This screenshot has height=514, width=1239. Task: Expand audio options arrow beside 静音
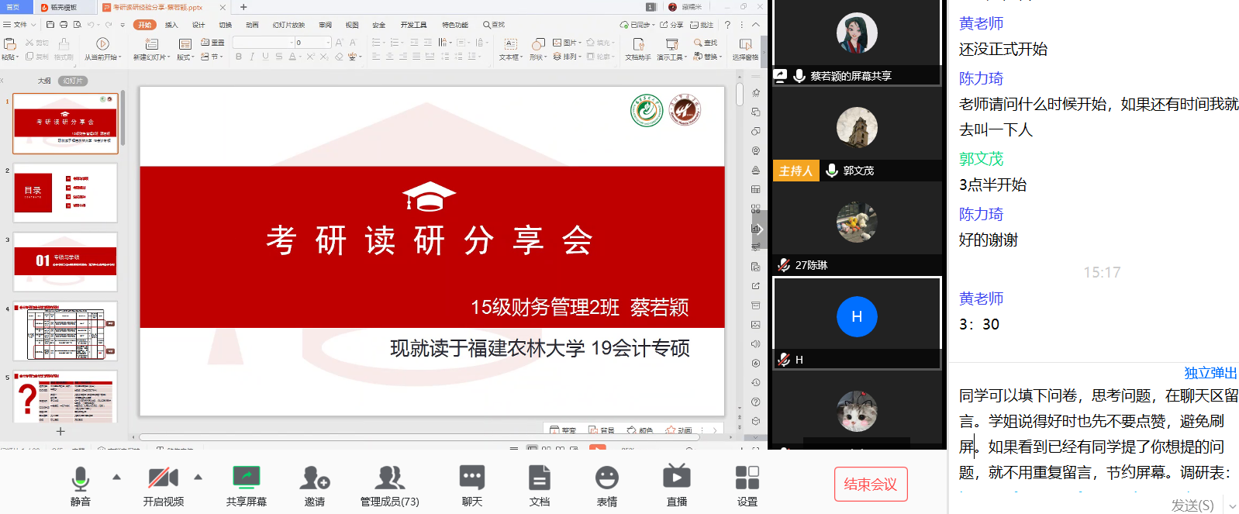117,477
